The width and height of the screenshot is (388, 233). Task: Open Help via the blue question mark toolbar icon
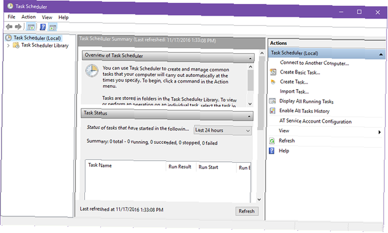(x=43, y=27)
